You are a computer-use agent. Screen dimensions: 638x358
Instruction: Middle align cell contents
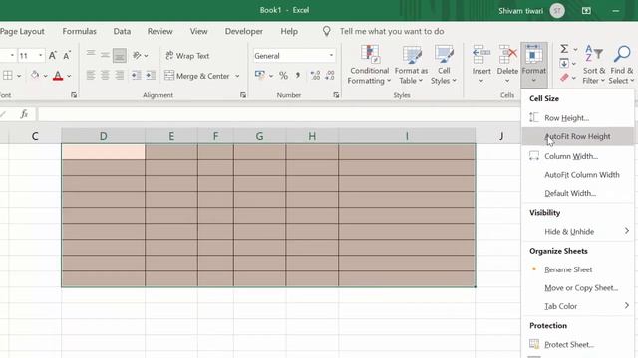click(105, 55)
